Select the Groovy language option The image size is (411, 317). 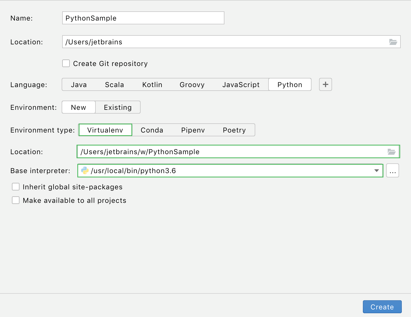coord(192,84)
